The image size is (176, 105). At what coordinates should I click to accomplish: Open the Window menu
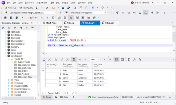[x=82, y=2]
